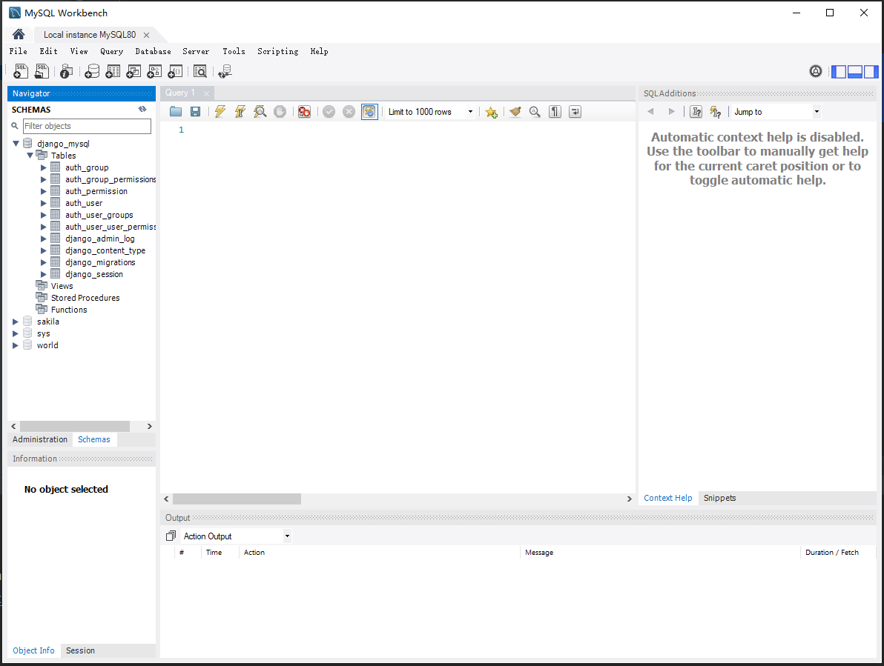Toggle automatic context help

716,111
